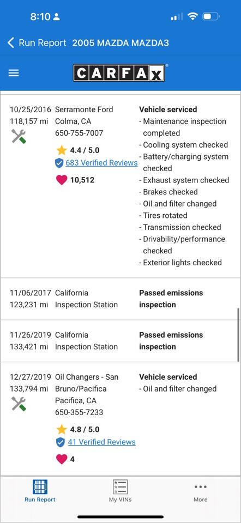
Task: Tap the verified shield icon near 41 reviews
Action: (60, 442)
